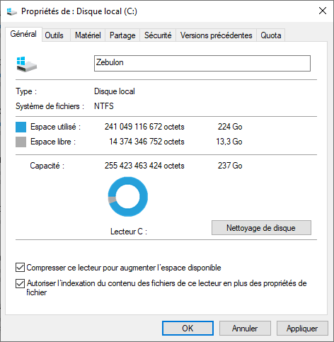Click the Zebulon volume name field
The height and width of the screenshot is (342, 334).
(202, 63)
